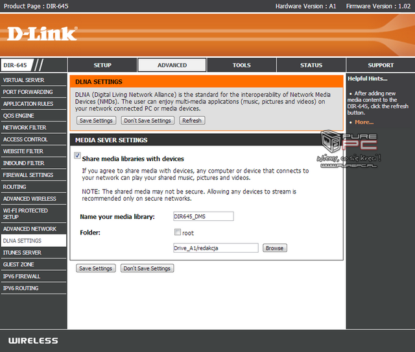Viewport: 415px width, 352px height.
Task: Click the media library name field
Action: [203, 216]
